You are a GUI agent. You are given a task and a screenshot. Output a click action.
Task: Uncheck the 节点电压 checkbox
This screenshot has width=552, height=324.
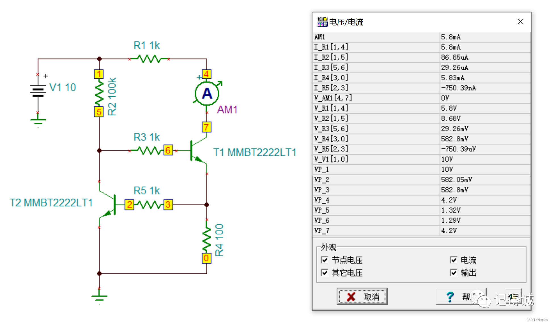tap(325, 260)
